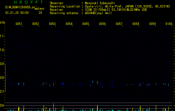Click the 0.7 kHz axis label
The width and height of the screenshot is (175, 111).
(x=2, y=92)
